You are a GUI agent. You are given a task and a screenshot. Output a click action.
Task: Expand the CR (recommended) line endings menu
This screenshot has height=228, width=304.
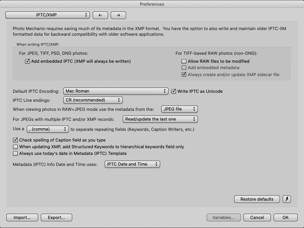[93, 100]
